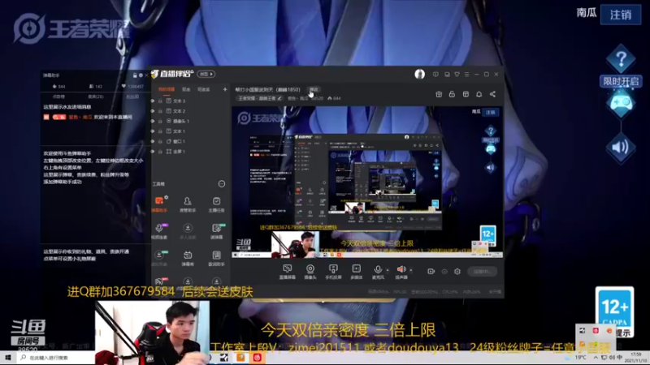This screenshot has width=650, height=365.
Task: Select the 文本 2 source row
Action: (189, 111)
